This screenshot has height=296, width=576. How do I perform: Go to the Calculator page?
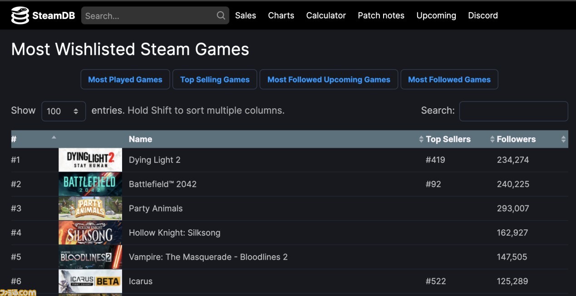[326, 15]
